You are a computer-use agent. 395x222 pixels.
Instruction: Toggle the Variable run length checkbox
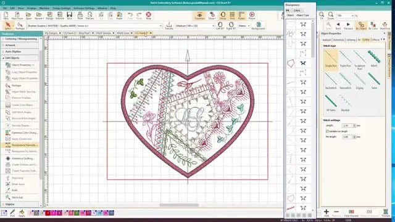click(x=327, y=131)
